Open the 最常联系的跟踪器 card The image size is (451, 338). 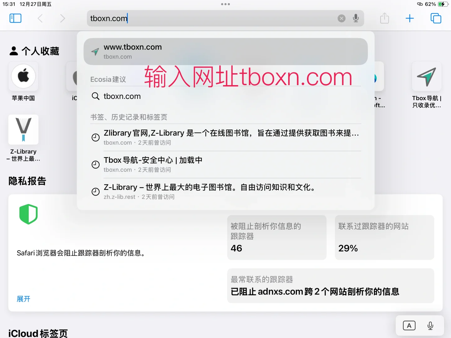[x=331, y=286]
